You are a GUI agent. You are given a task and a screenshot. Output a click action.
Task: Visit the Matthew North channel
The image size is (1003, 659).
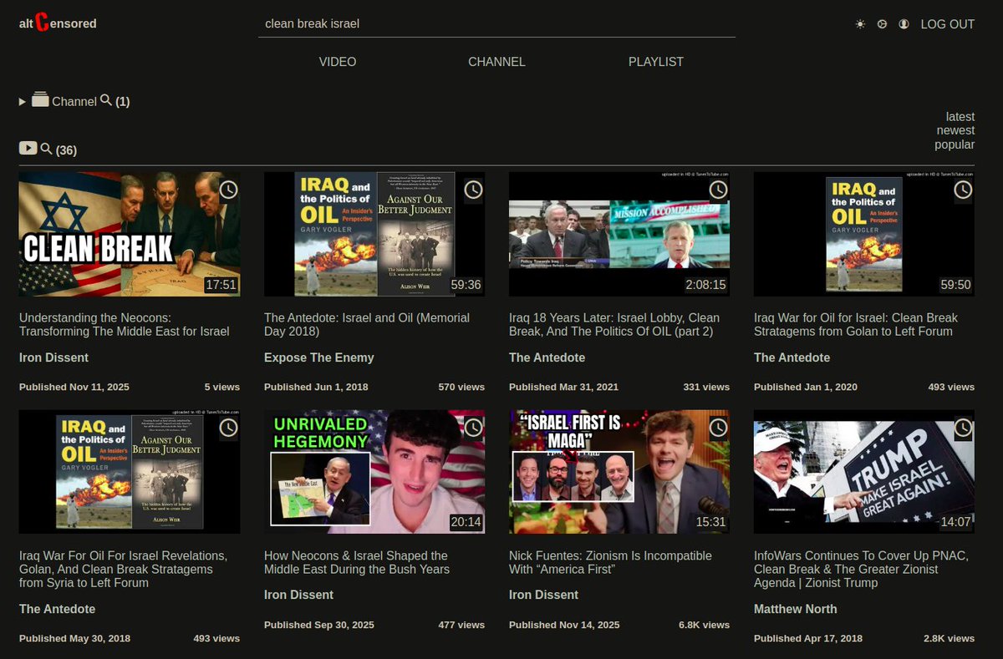(796, 609)
